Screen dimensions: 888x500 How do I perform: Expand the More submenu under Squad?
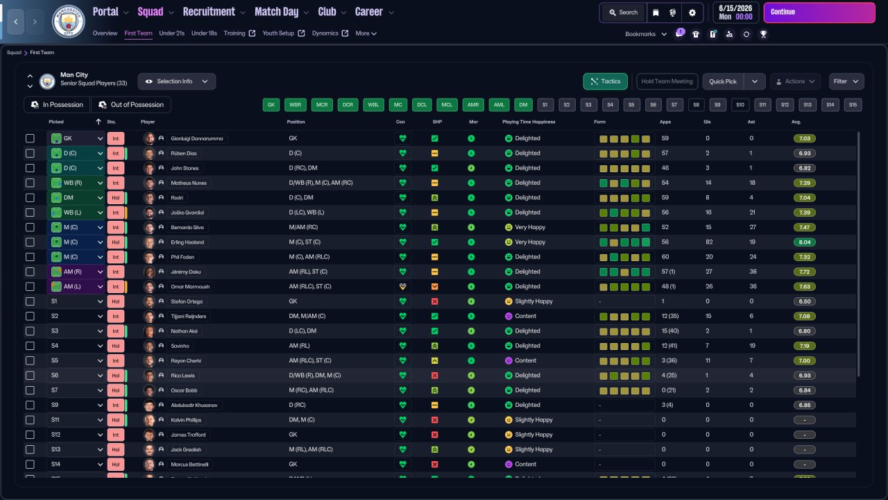(x=366, y=33)
